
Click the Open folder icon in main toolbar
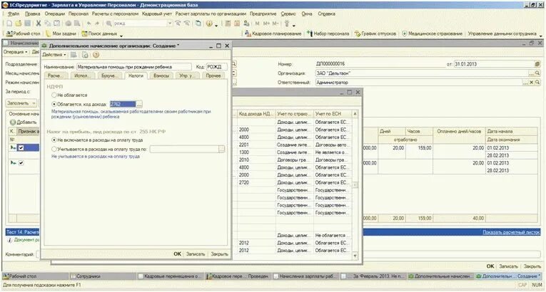tap(19, 24)
